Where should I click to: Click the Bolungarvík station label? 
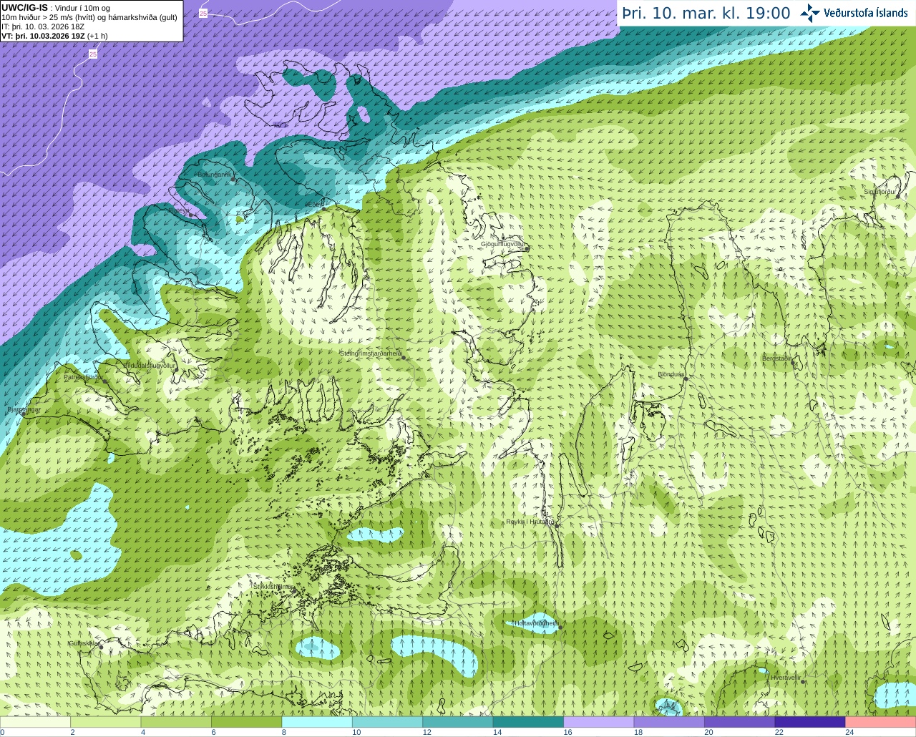(x=214, y=175)
